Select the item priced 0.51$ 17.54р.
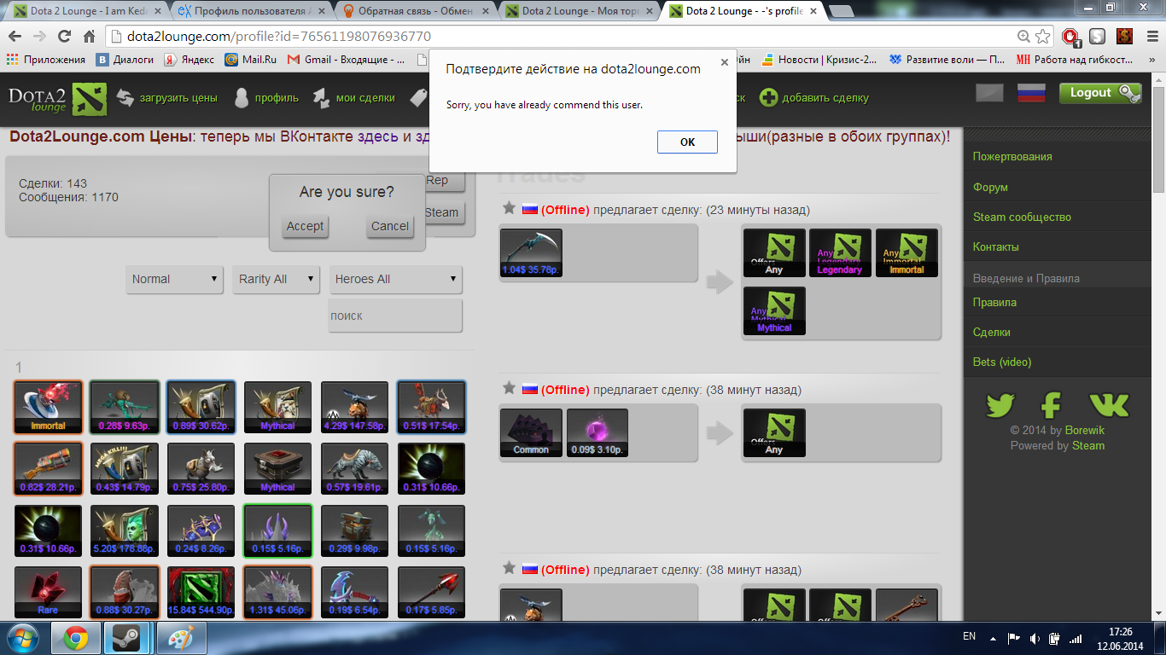The height and width of the screenshot is (655, 1166). pos(431,407)
